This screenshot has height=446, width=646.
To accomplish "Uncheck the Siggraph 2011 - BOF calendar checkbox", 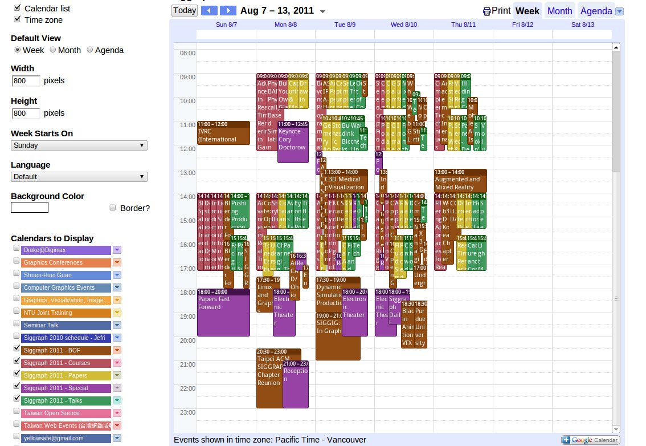I will 16,348.
